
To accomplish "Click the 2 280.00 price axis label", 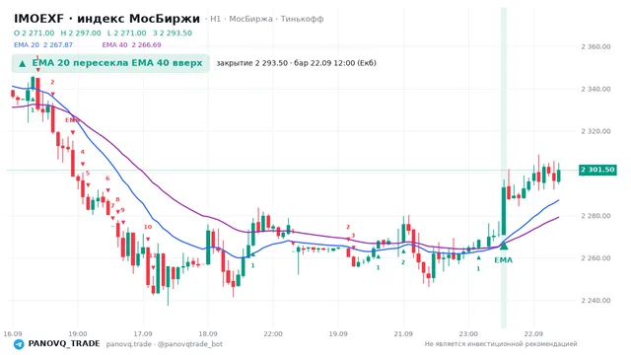I will [596, 216].
